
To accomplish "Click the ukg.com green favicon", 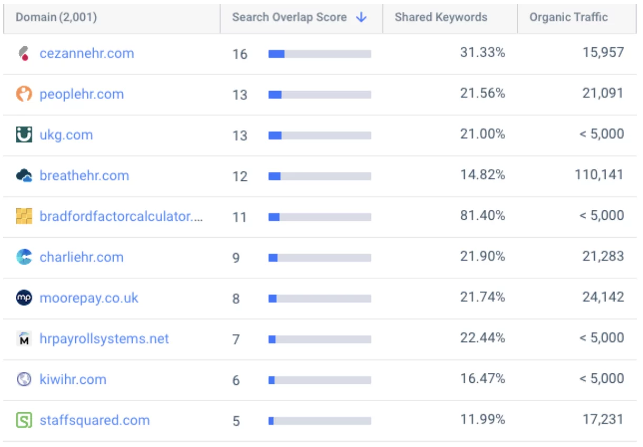I will (24, 135).
